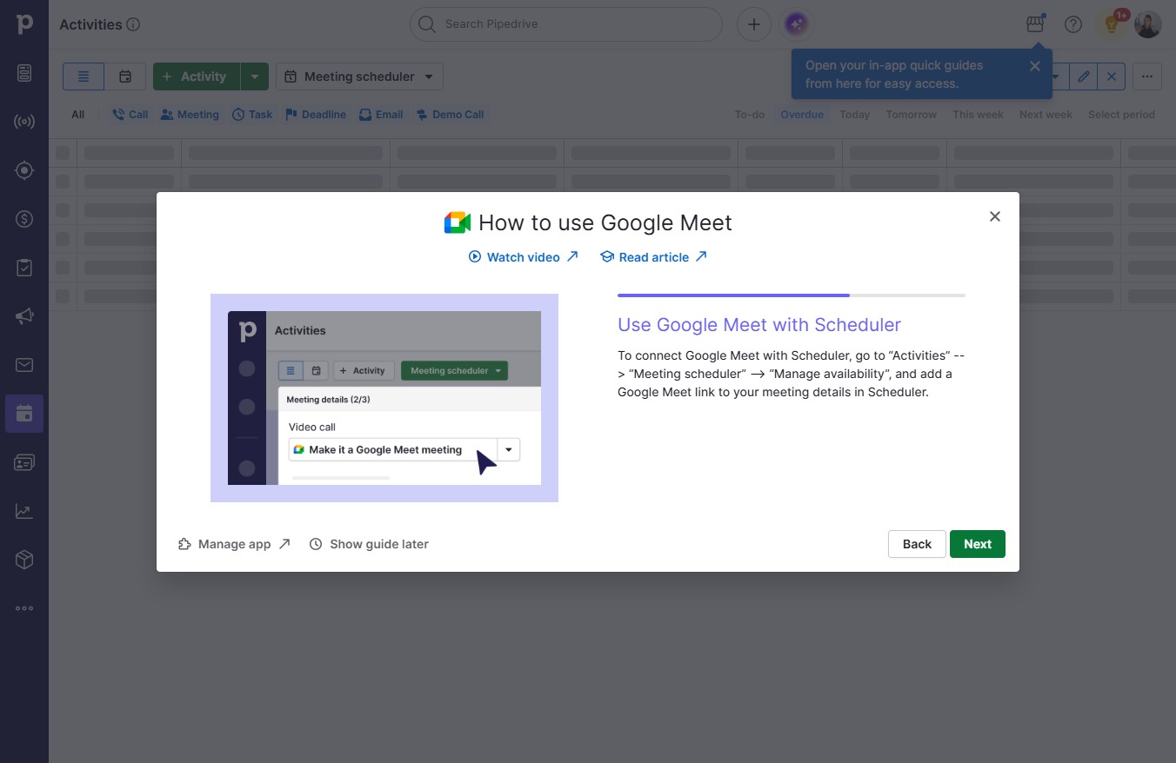Screen dimensions: 1176x763
Task: Close the How to use Google Meet dialog
Action: (995, 216)
